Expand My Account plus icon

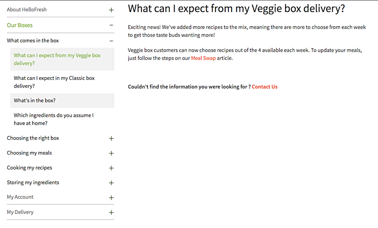coord(111,197)
